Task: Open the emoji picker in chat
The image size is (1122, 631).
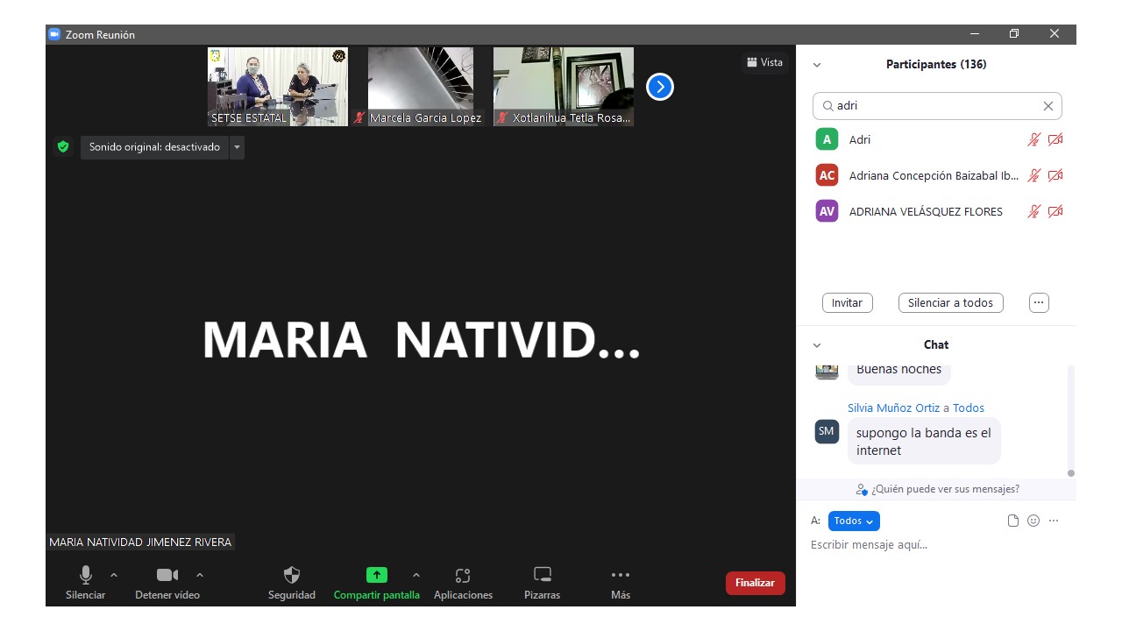Action: 1033,521
